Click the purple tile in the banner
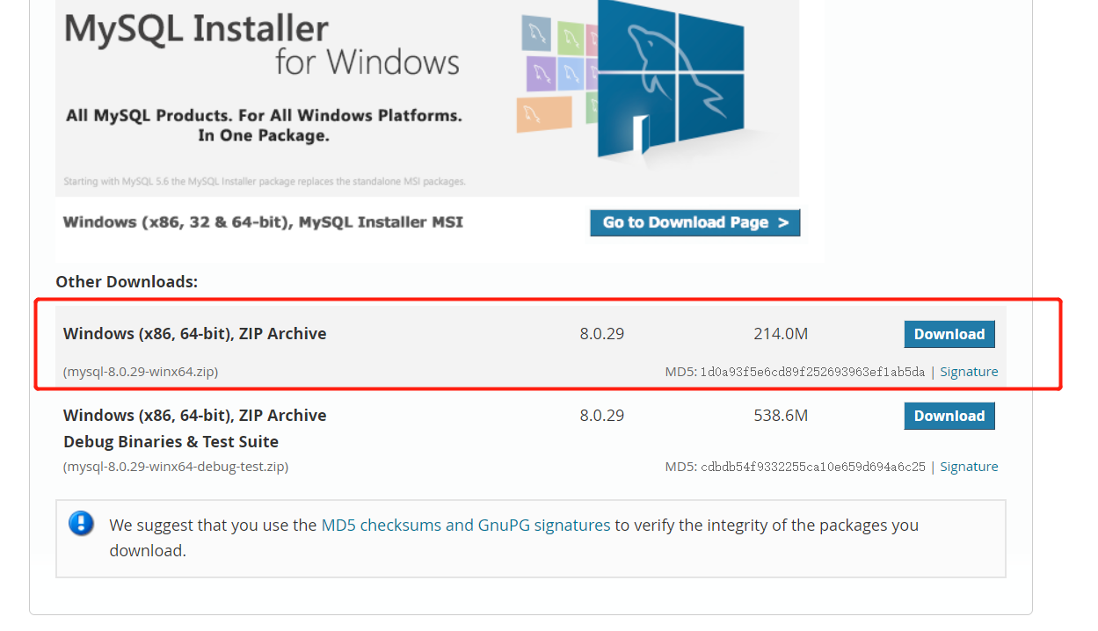This screenshot has width=1098, height=631. click(x=540, y=74)
